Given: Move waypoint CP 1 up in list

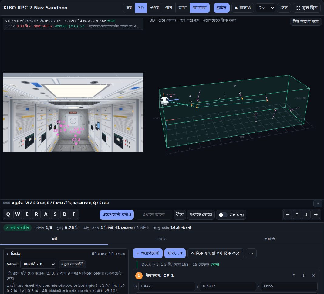Looking at the screenshot, I should (294, 275).
